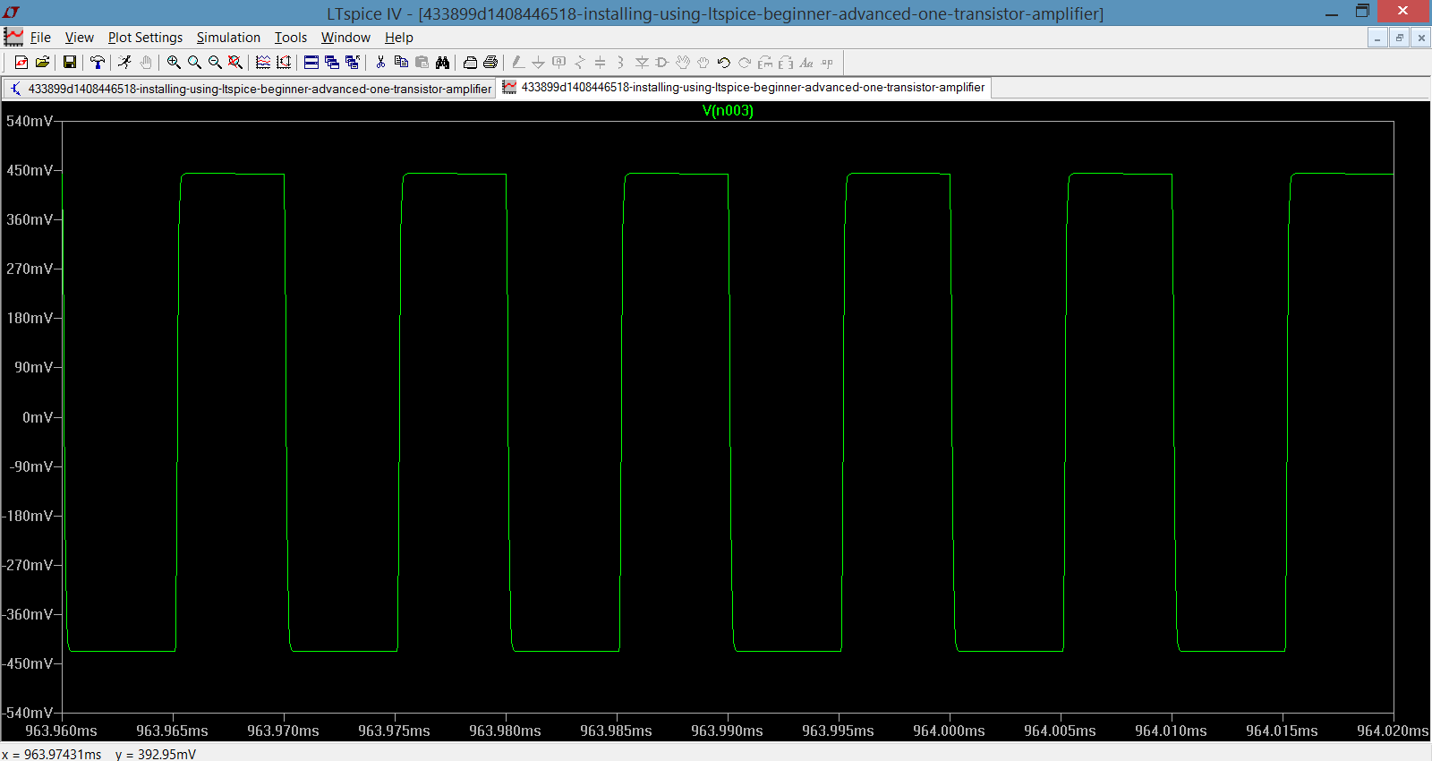Image resolution: width=1432 pixels, height=761 pixels.
Task: Click the Find binoculars icon
Action: (x=442, y=62)
